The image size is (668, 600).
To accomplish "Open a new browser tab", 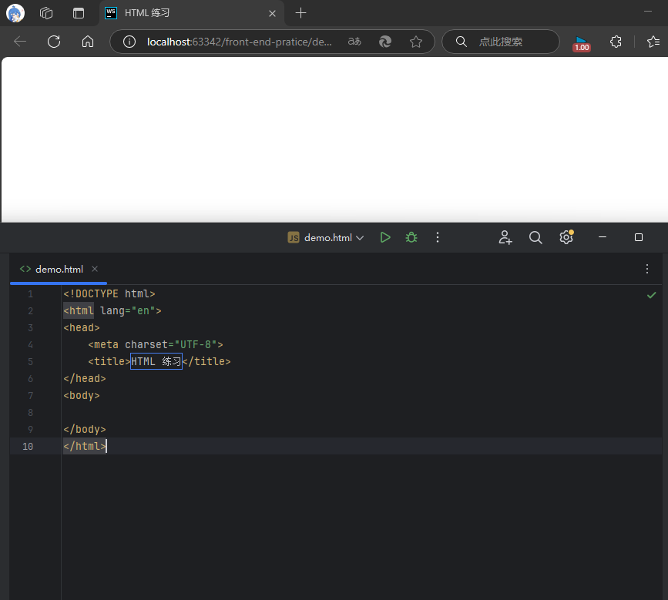I will pyautogui.click(x=300, y=13).
